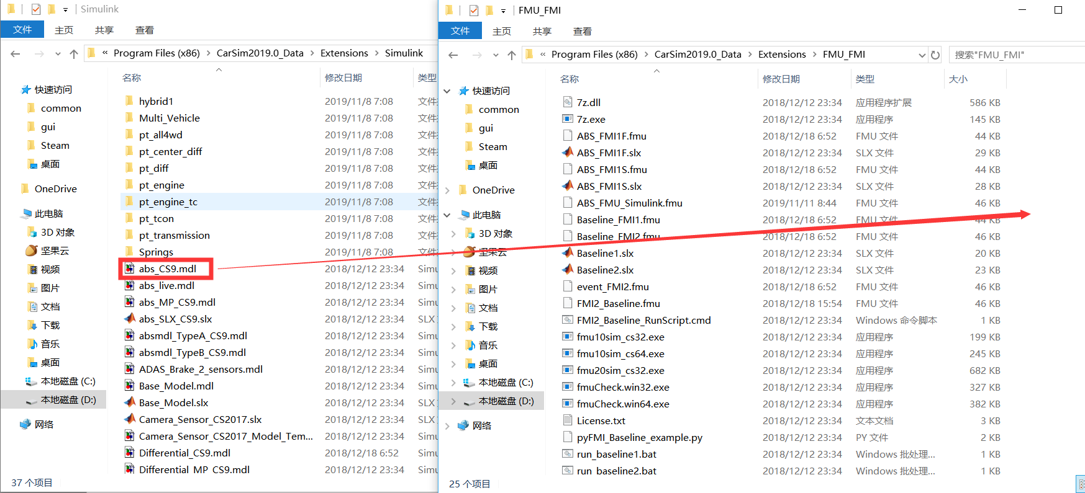Go back in the Simulink window
Image resolution: width=1085 pixels, height=493 pixels.
pyautogui.click(x=16, y=54)
